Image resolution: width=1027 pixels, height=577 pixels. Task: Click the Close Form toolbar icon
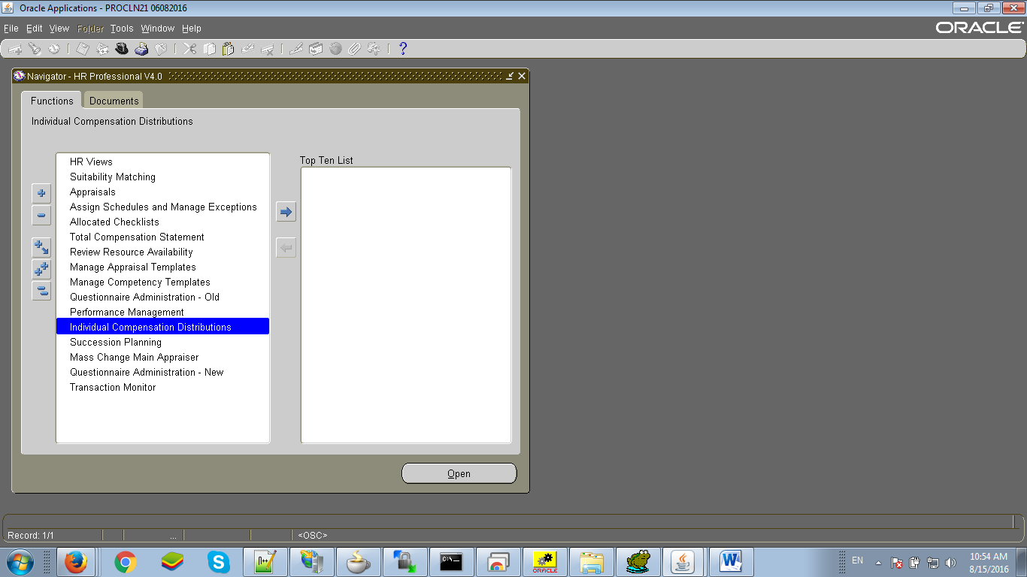pos(161,49)
